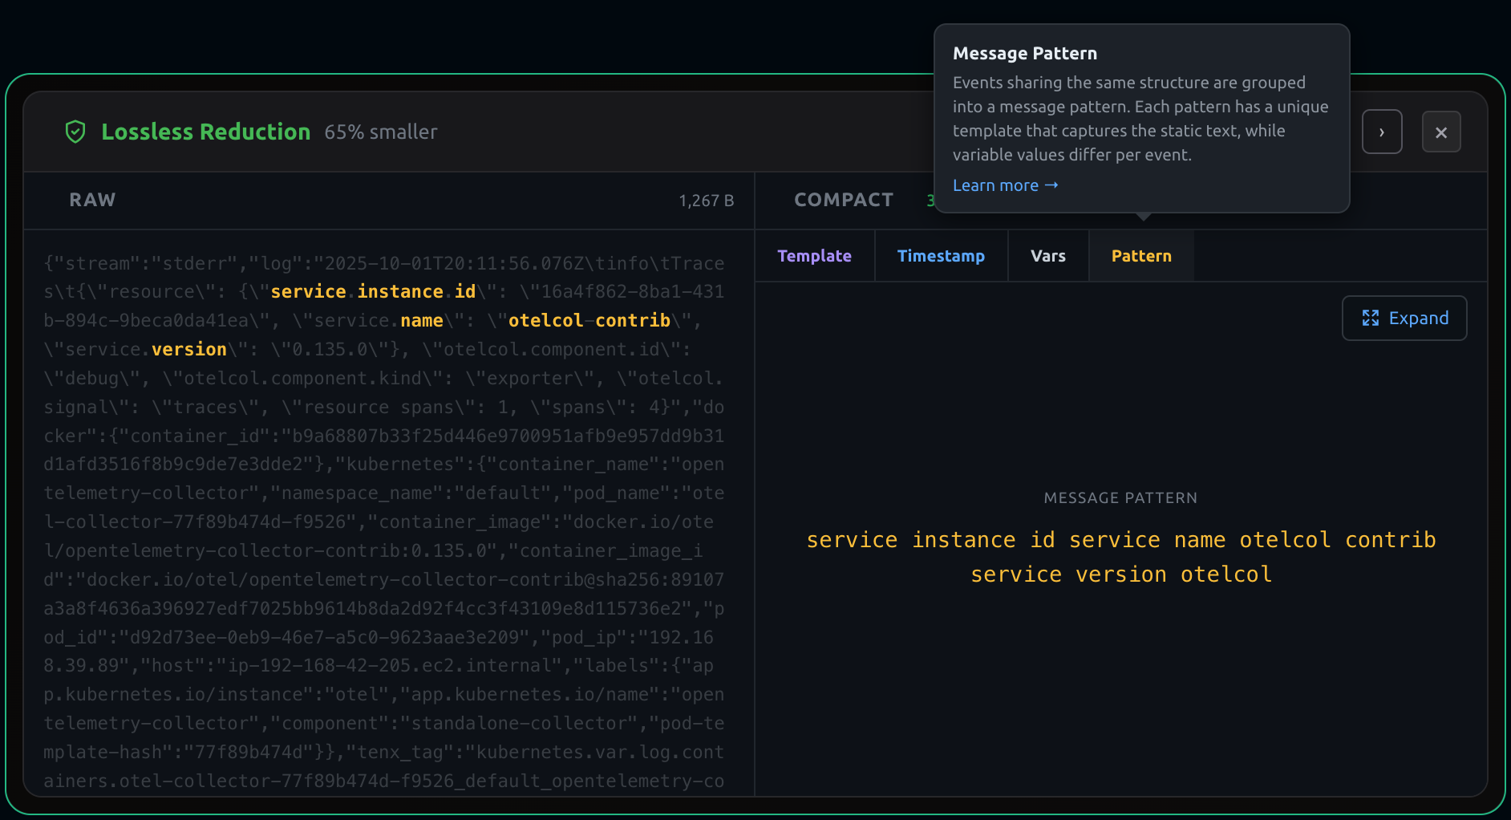
Task: Follow the Learn more link in tooltip
Action: (1004, 185)
